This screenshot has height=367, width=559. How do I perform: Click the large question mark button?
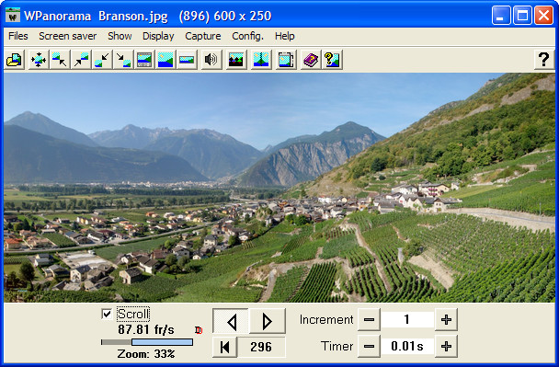point(543,60)
